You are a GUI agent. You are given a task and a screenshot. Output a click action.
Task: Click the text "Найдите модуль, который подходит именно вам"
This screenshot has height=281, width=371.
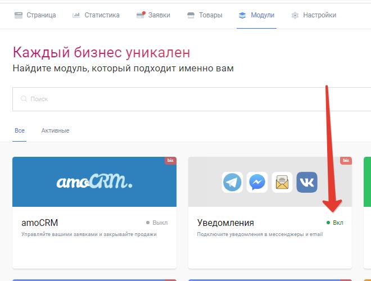pyautogui.click(x=123, y=69)
